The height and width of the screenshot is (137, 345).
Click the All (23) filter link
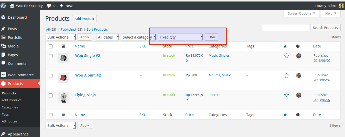51,30
